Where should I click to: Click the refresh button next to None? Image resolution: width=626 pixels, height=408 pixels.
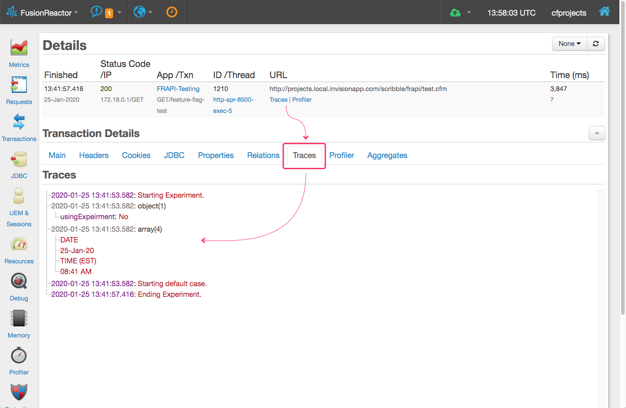596,44
